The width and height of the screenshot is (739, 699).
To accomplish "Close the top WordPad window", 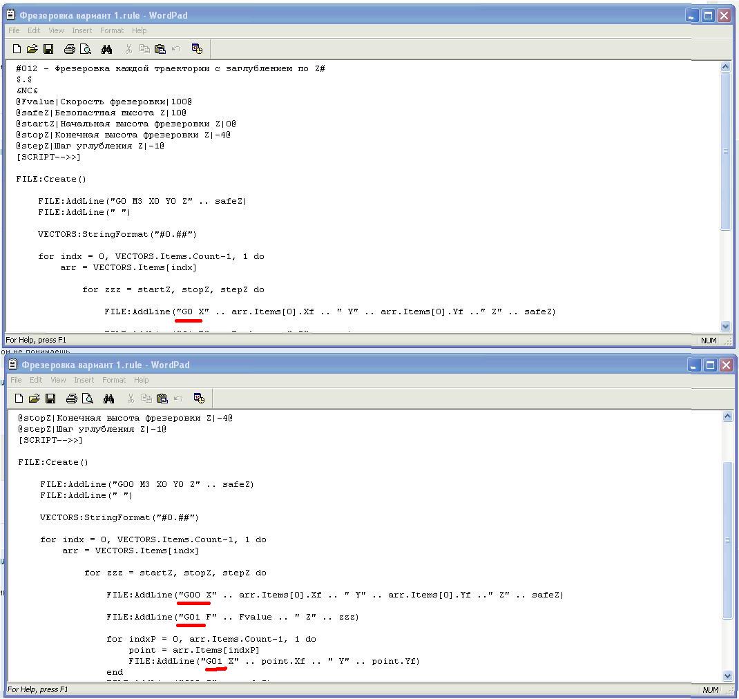I will [x=724, y=16].
